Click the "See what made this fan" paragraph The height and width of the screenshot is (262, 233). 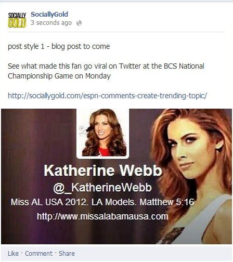(x=106, y=71)
